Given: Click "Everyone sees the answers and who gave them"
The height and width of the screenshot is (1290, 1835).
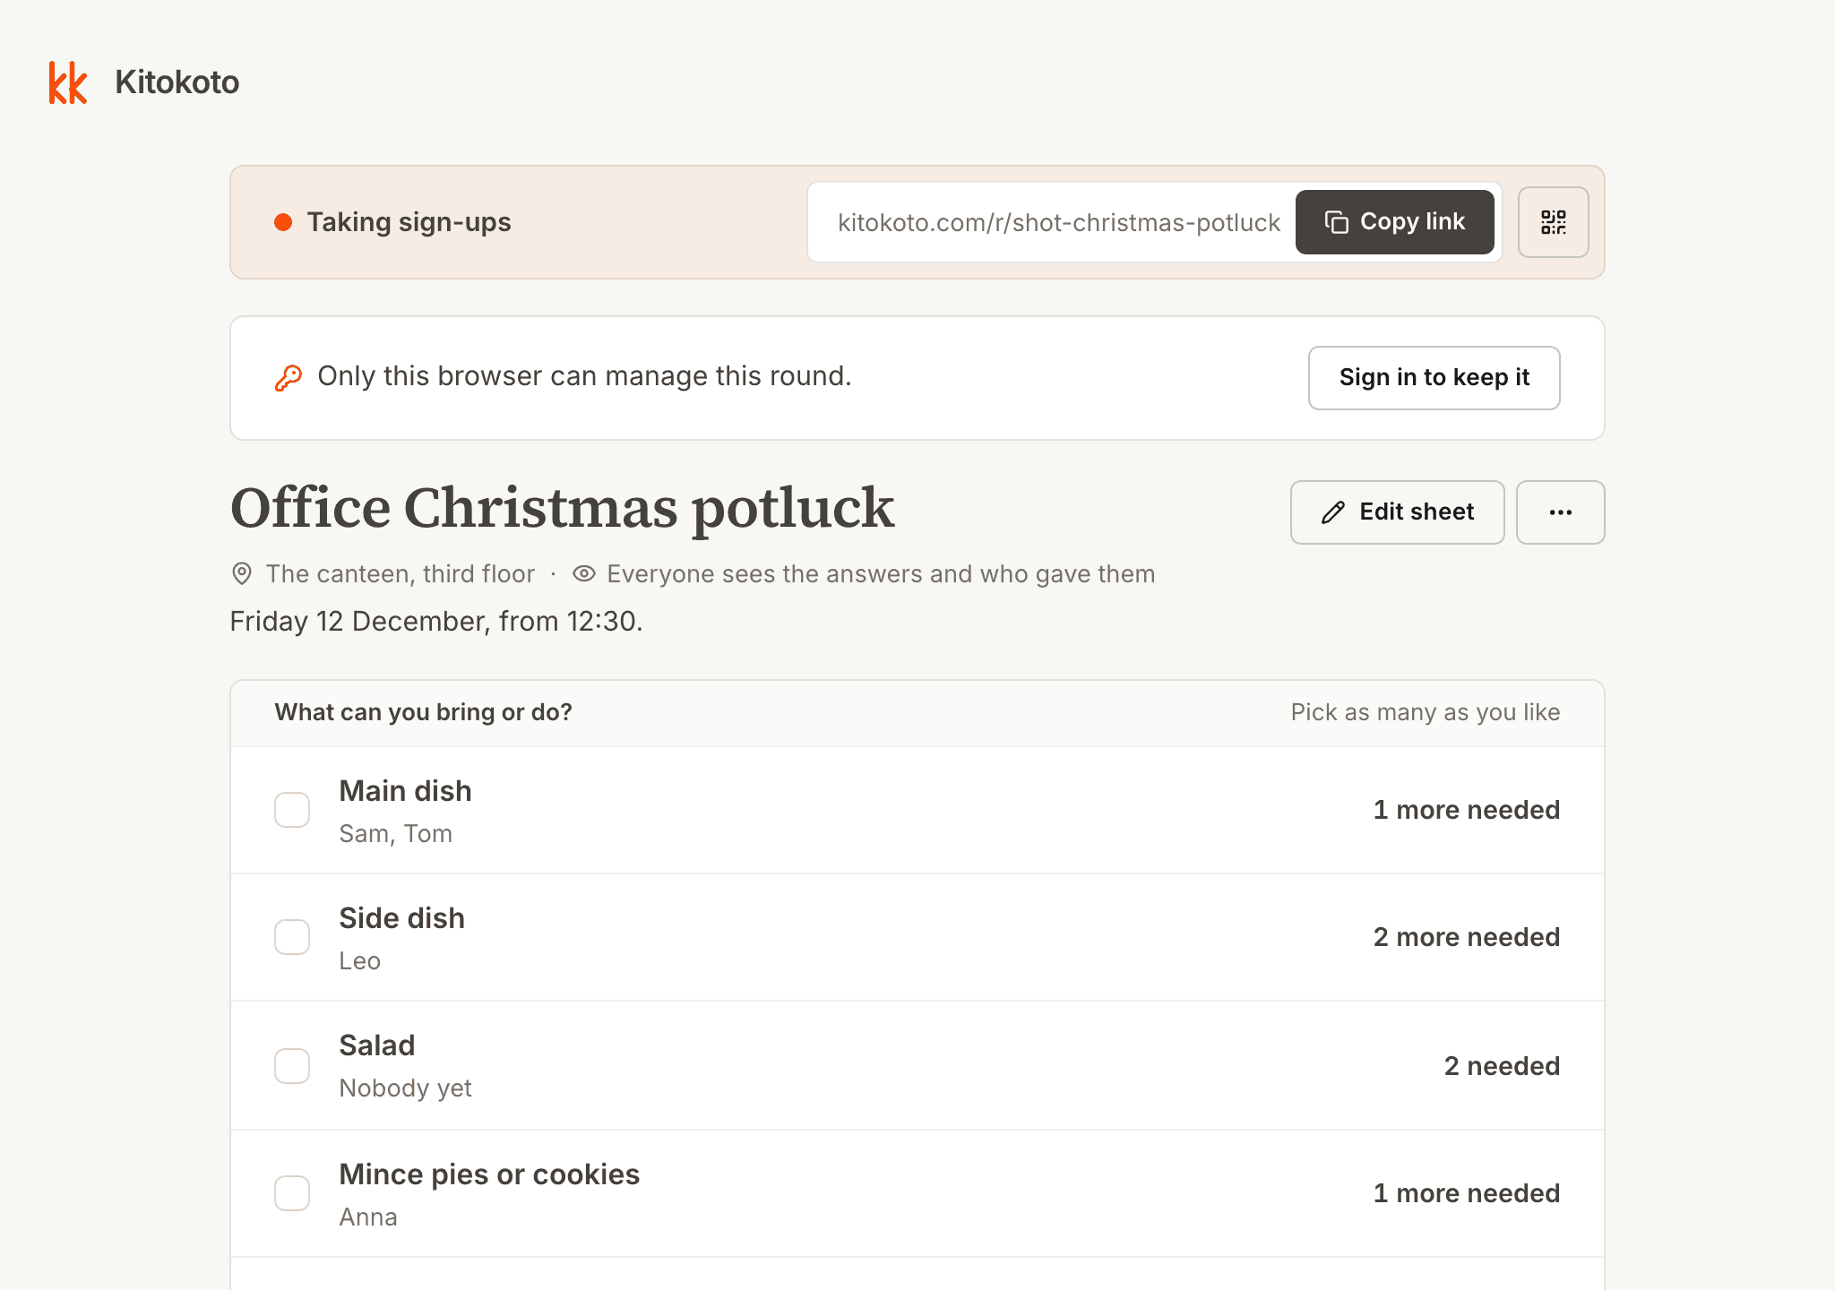Looking at the screenshot, I should pyautogui.click(x=881, y=573).
